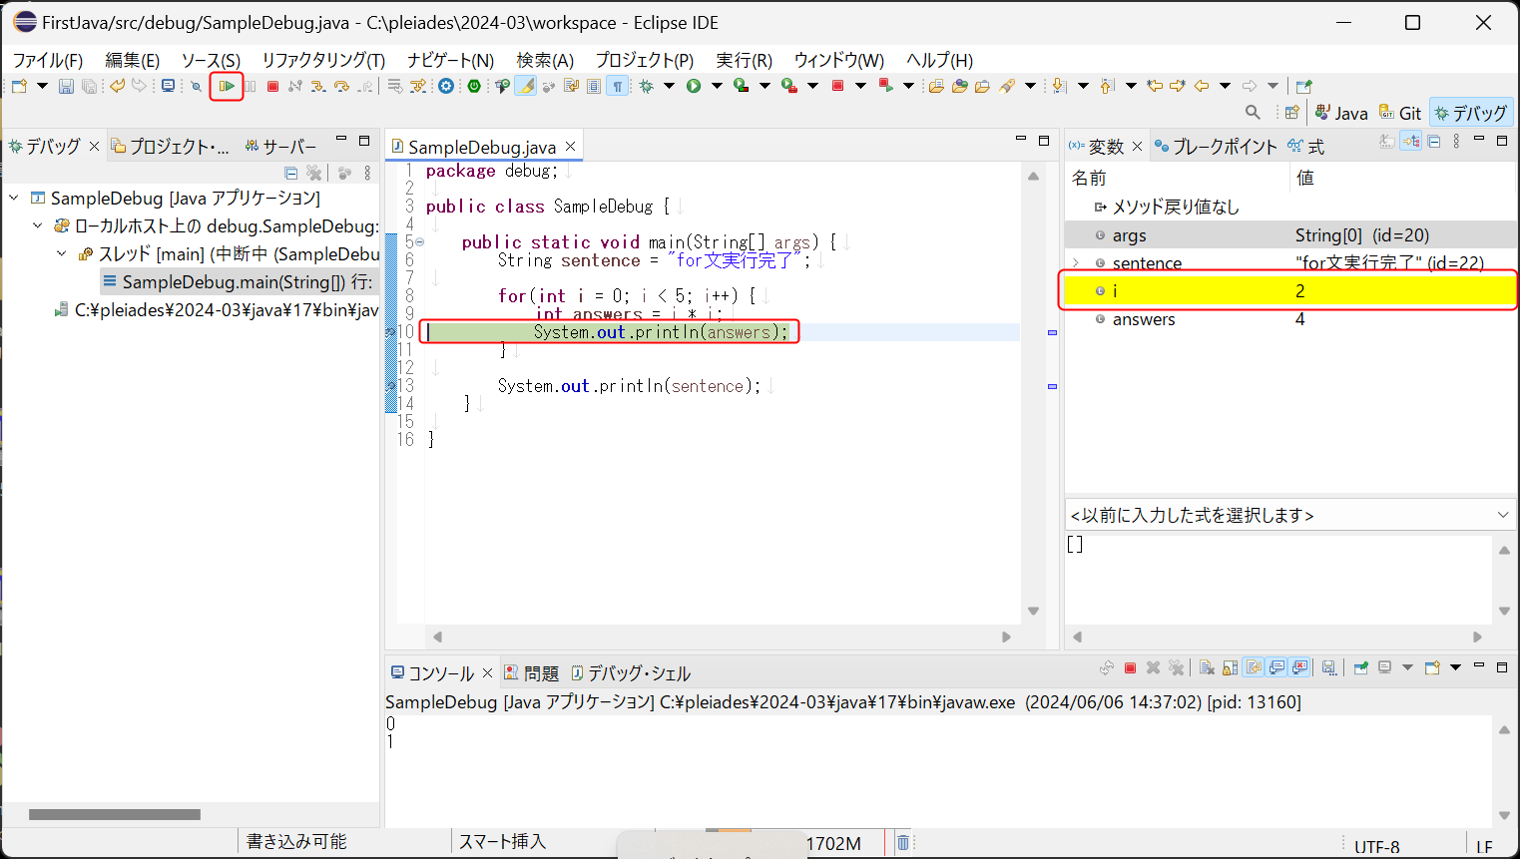This screenshot has width=1521, height=860.
Task: Select the SampleDebug.main(String[]) stack frame
Action: 238,282
